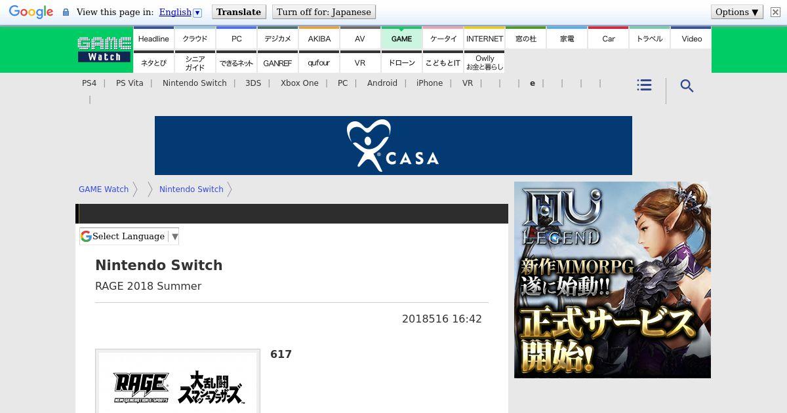Click the RAGE Smash Bros article image

point(178,382)
